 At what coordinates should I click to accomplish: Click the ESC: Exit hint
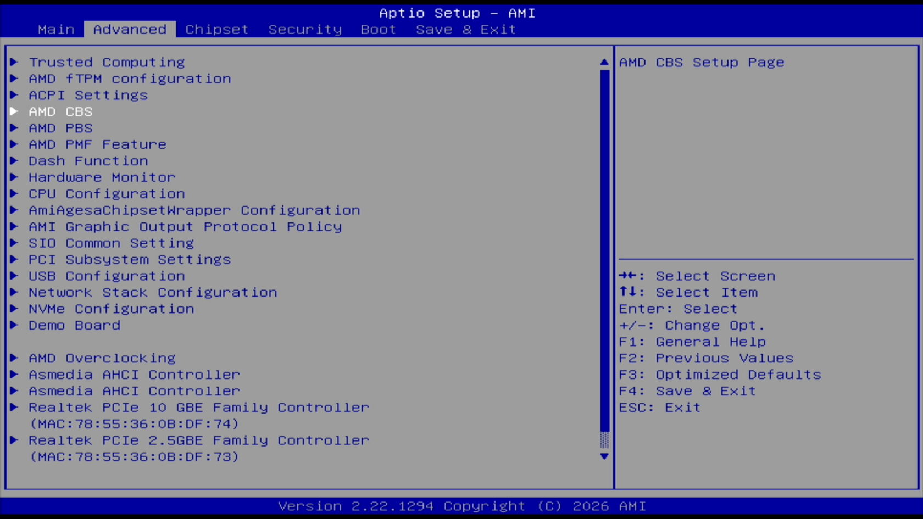pyautogui.click(x=660, y=408)
